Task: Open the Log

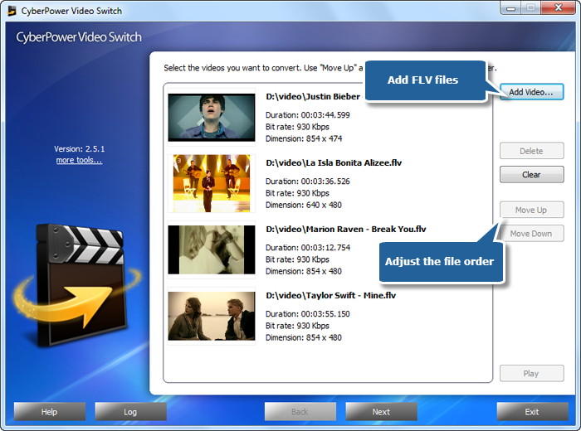Action: 130,411
